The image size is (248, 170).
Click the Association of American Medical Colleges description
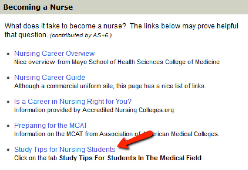click(117, 134)
